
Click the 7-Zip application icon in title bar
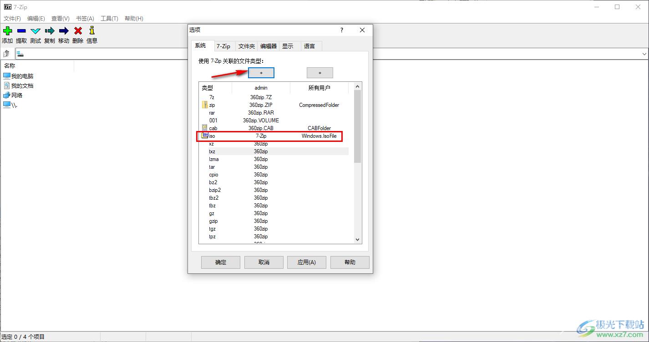[x=7, y=7]
